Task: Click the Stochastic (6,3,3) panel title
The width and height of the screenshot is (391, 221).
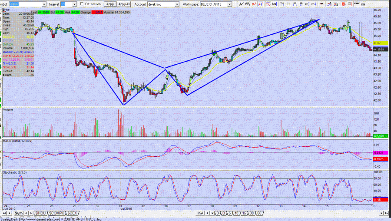Action: 14,172
